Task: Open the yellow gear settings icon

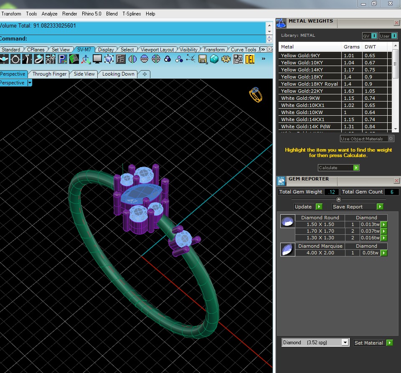Action: coord(226,59)
